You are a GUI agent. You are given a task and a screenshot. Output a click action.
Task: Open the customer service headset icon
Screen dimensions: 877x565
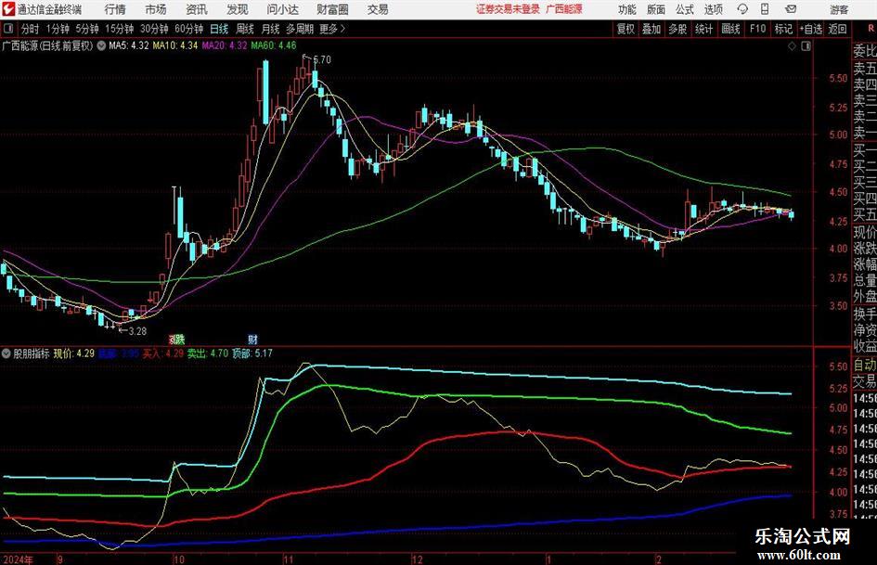742,9
